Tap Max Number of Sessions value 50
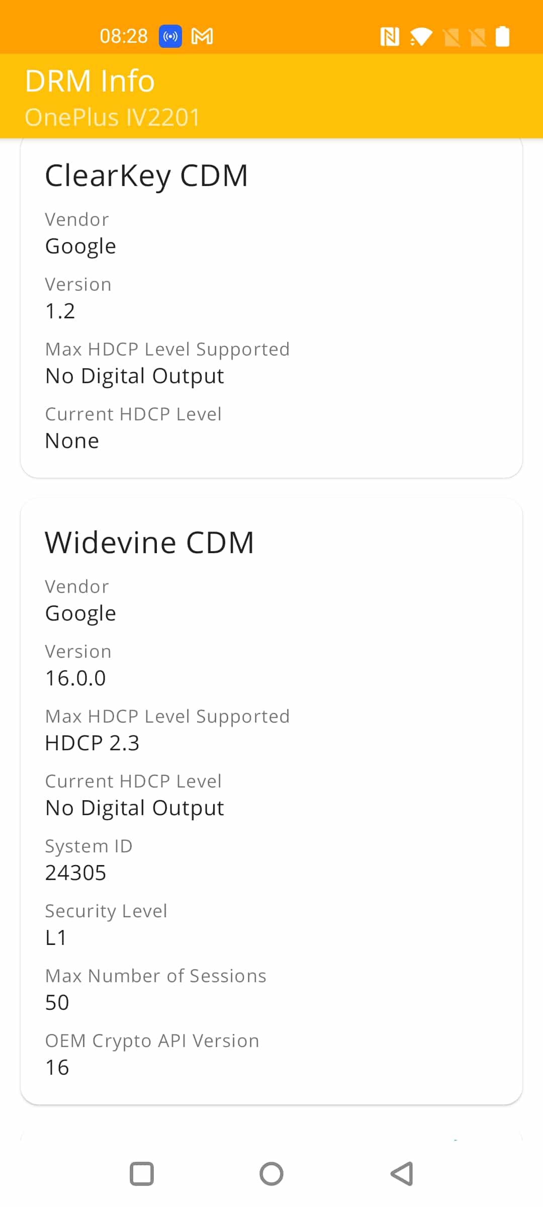Viewport: 543px width, 1207px height. click(57, 1002)
